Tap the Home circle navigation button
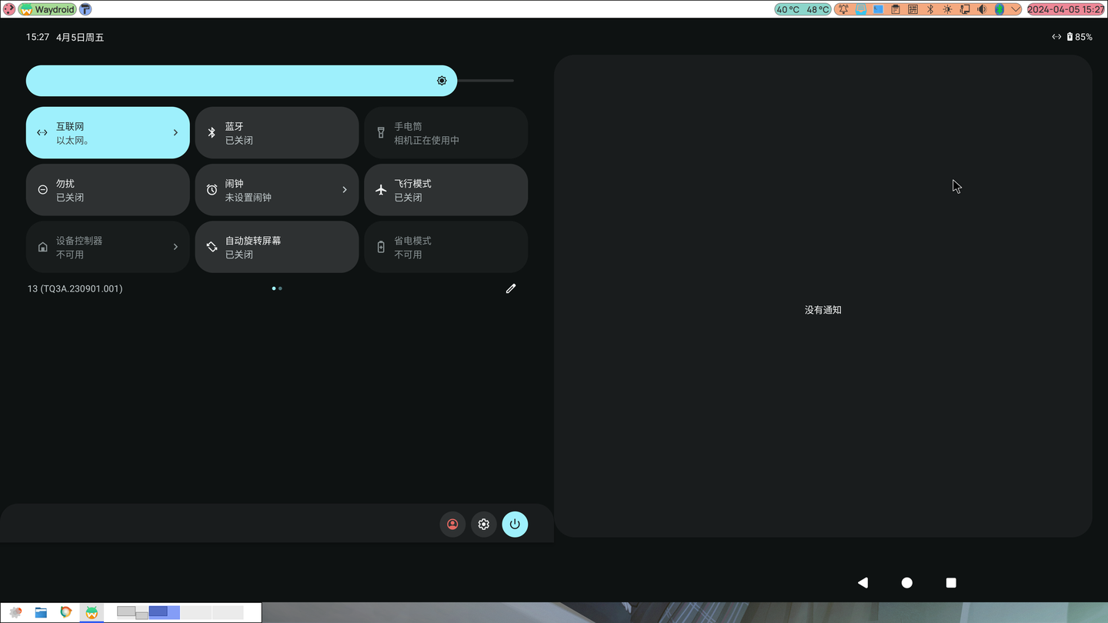This screenshot has height=623, width=1108. pyautogui.click(x=906, y=582)
